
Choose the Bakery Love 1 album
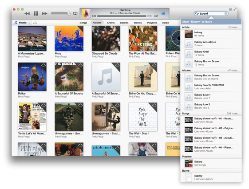(x=211, y=96)
